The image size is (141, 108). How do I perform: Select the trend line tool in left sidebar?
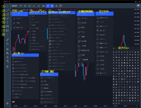(x=7, y=10)
